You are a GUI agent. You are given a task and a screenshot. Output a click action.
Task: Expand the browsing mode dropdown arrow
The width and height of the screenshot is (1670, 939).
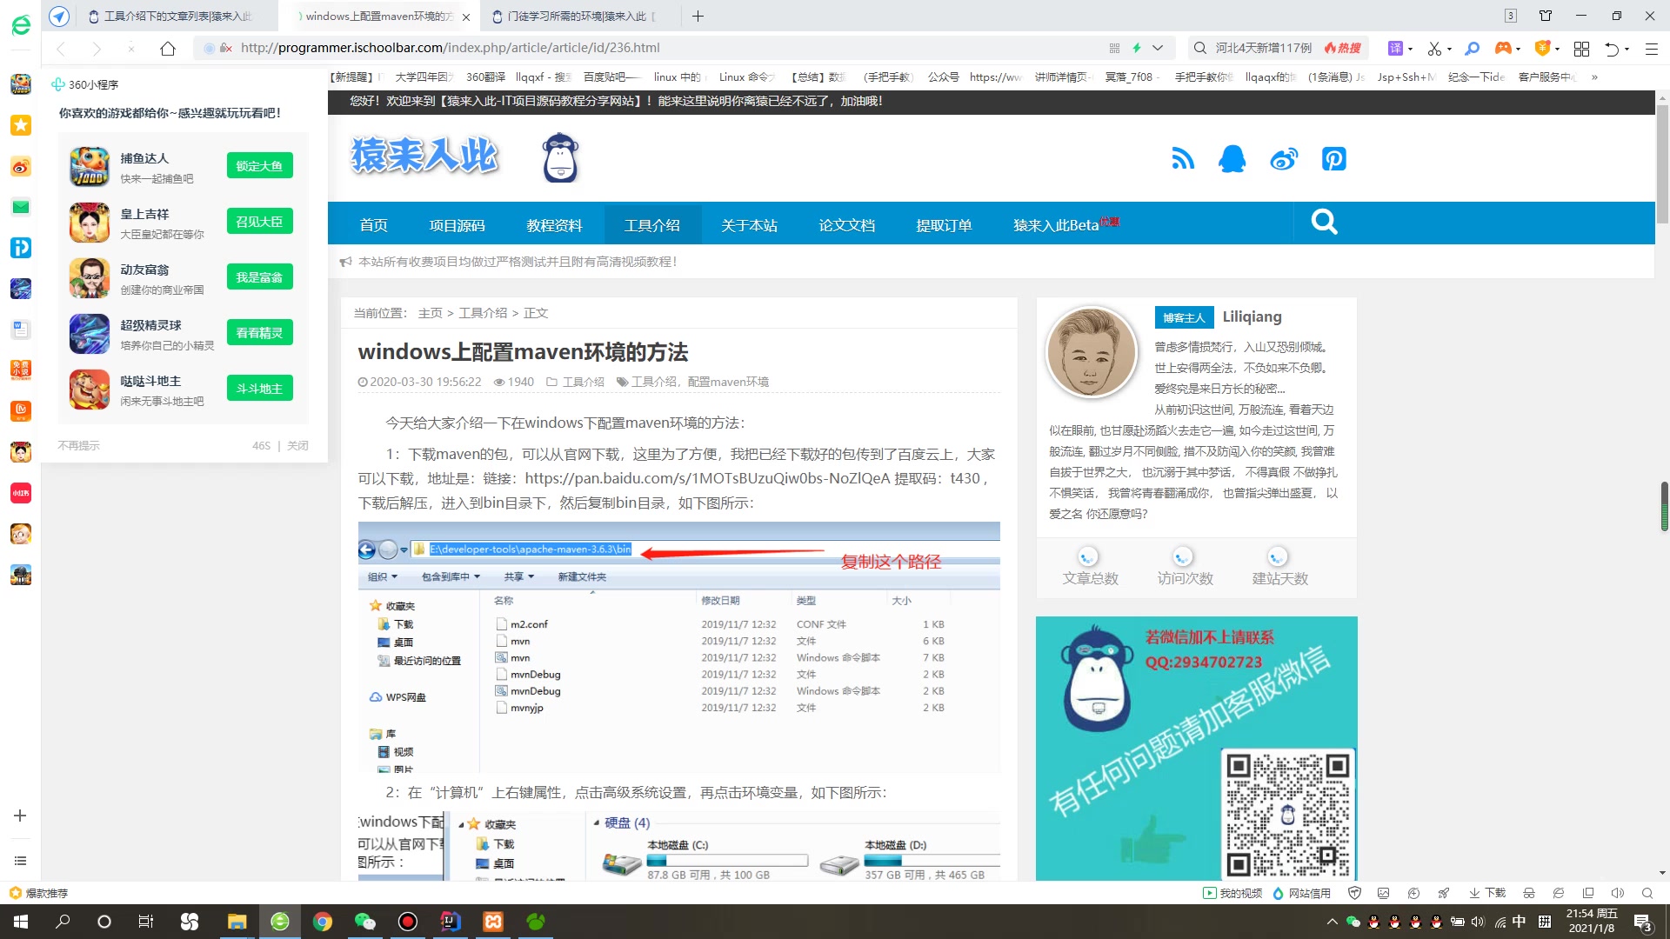pos(1158,49)
